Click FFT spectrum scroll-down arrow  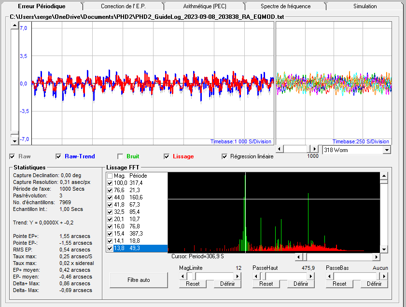click(x=384, y=249)
